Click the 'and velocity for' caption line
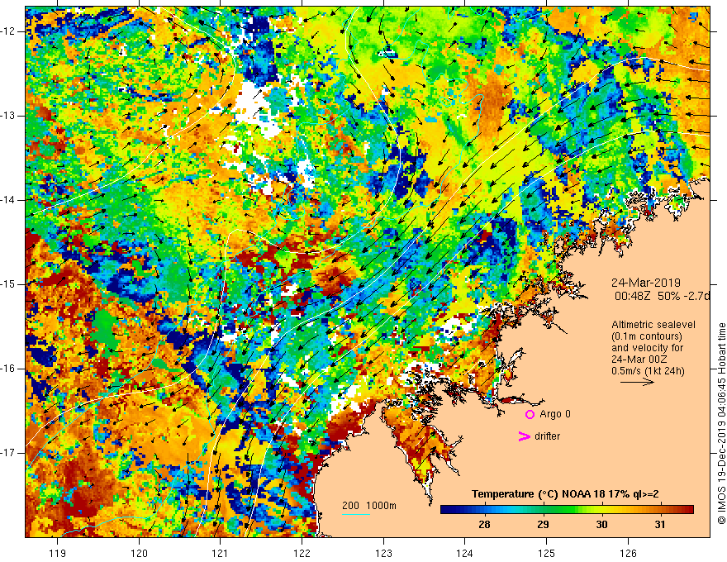Image resolution: width=727 pixels, height=562 pixels. 647,348
